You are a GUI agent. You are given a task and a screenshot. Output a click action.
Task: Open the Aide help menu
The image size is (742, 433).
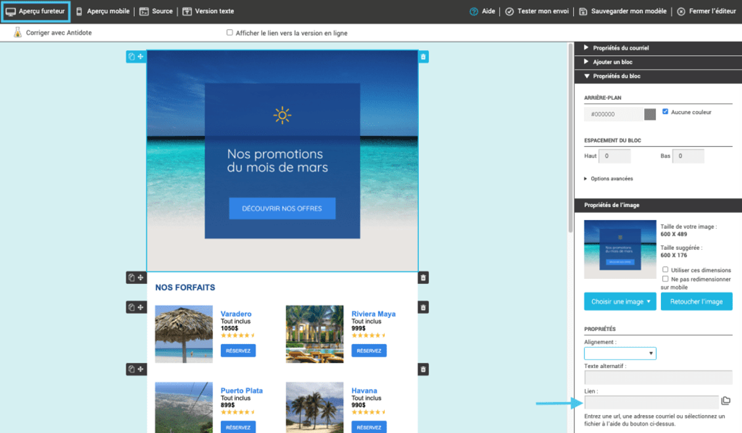482,11
